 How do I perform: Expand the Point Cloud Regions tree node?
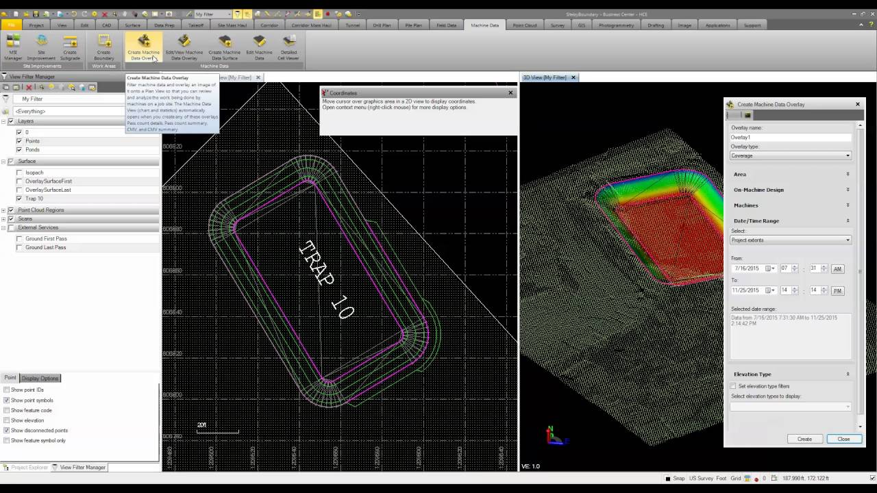pyautogui.click(x=3, y=210)
